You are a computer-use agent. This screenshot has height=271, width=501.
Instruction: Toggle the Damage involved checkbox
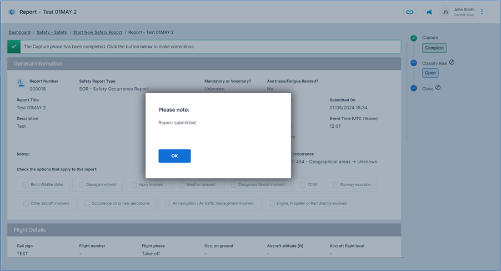click(82, 185)
